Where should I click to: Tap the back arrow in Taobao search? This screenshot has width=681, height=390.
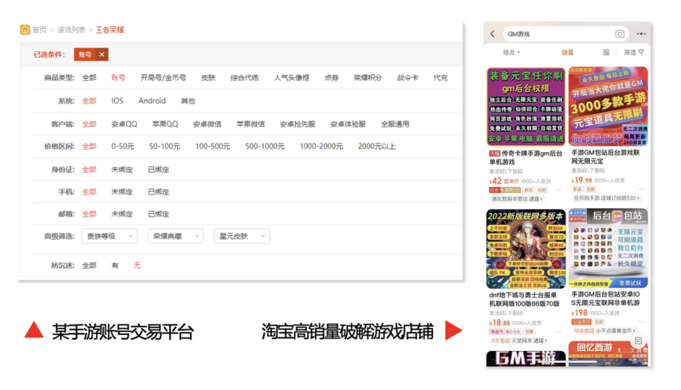[492, 34]
